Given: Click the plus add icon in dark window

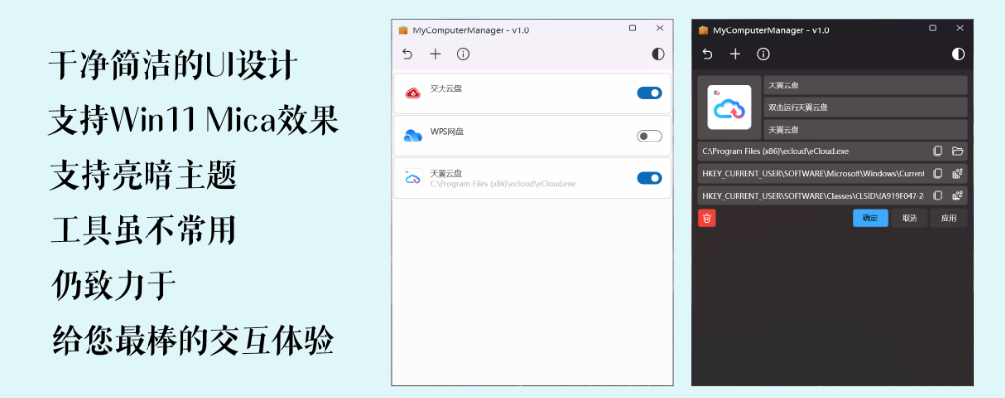Looking at the screenshot, I should pyautogui.click(x=736, y=54).
